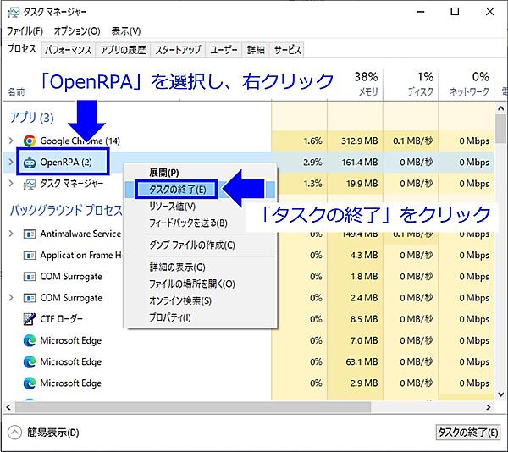Switch to the 詳細 tab
The height and width of the screenshot is (452, 508).
pyautogui.click(x=256, y=50)
